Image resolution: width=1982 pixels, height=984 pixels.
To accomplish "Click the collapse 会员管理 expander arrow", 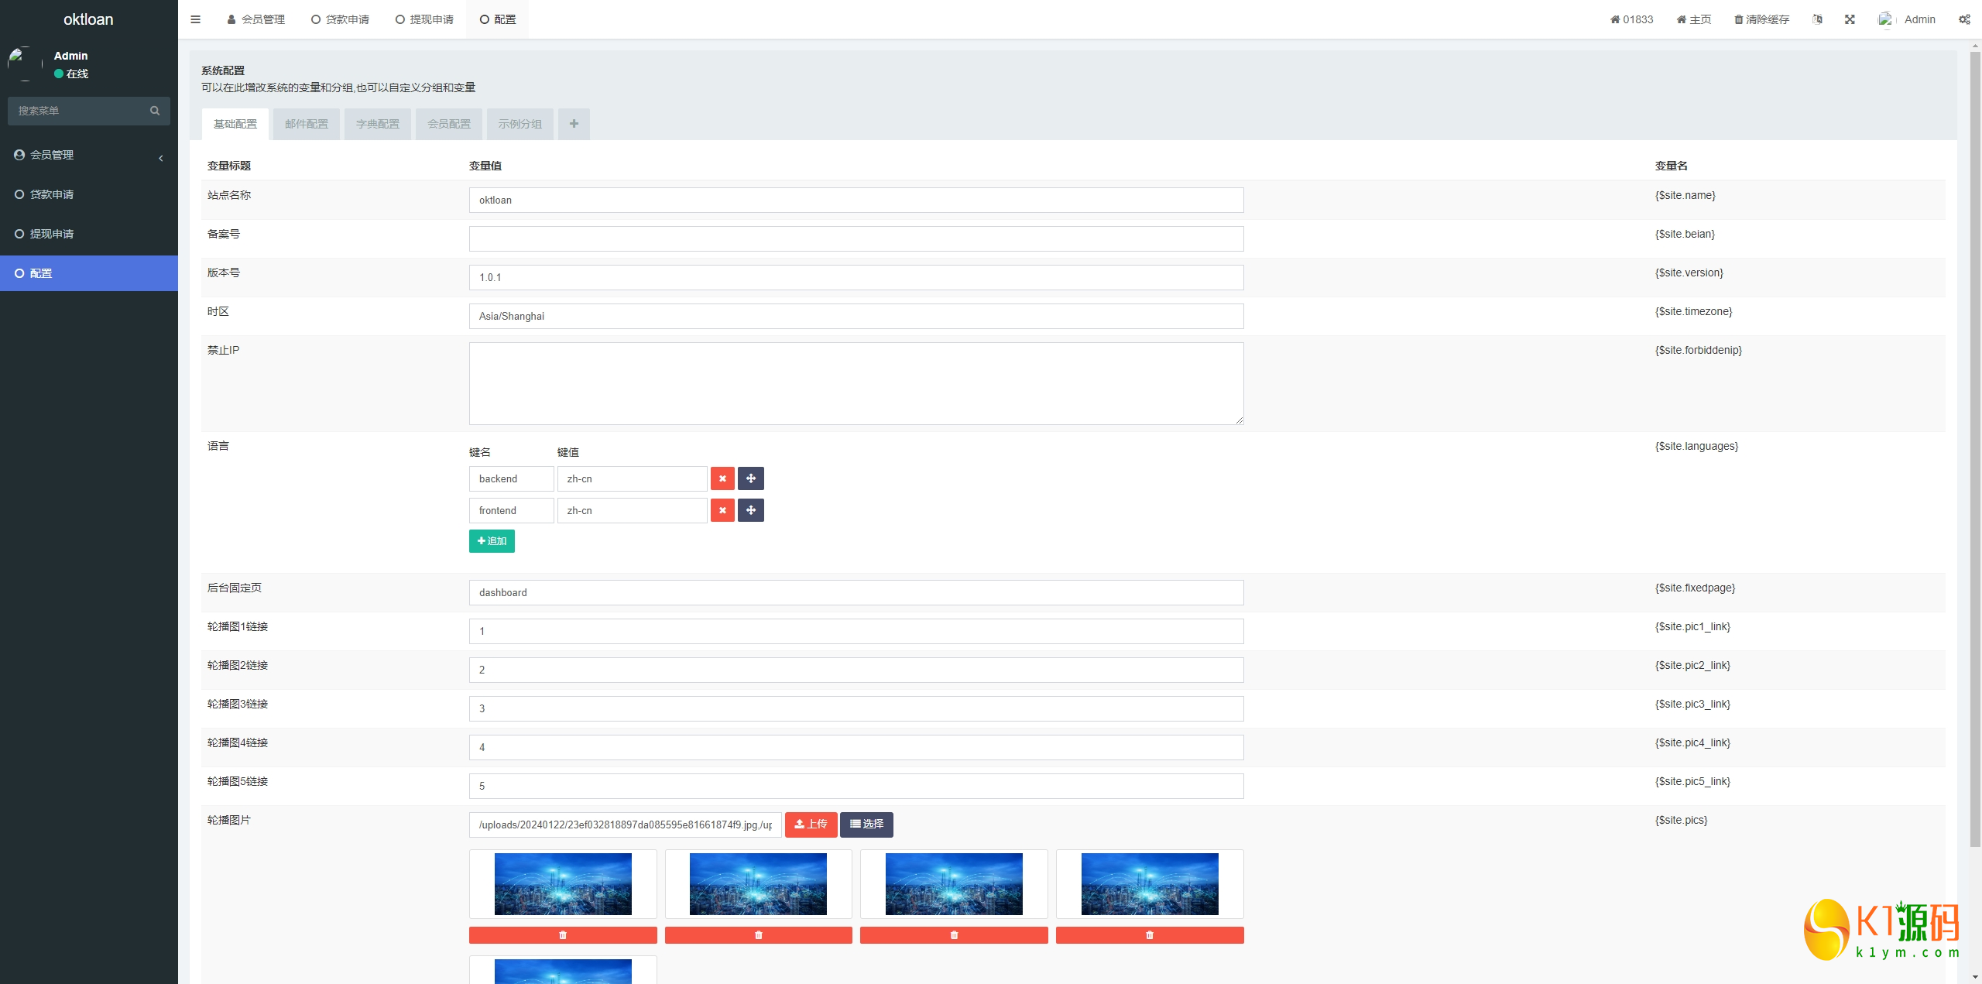I will tap(159, 156).
